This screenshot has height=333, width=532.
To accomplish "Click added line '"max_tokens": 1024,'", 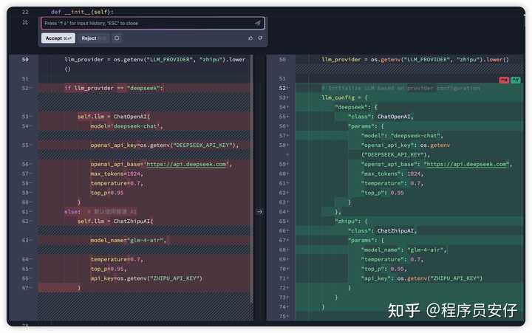I will pyautogui.click(x=392, y=174).
